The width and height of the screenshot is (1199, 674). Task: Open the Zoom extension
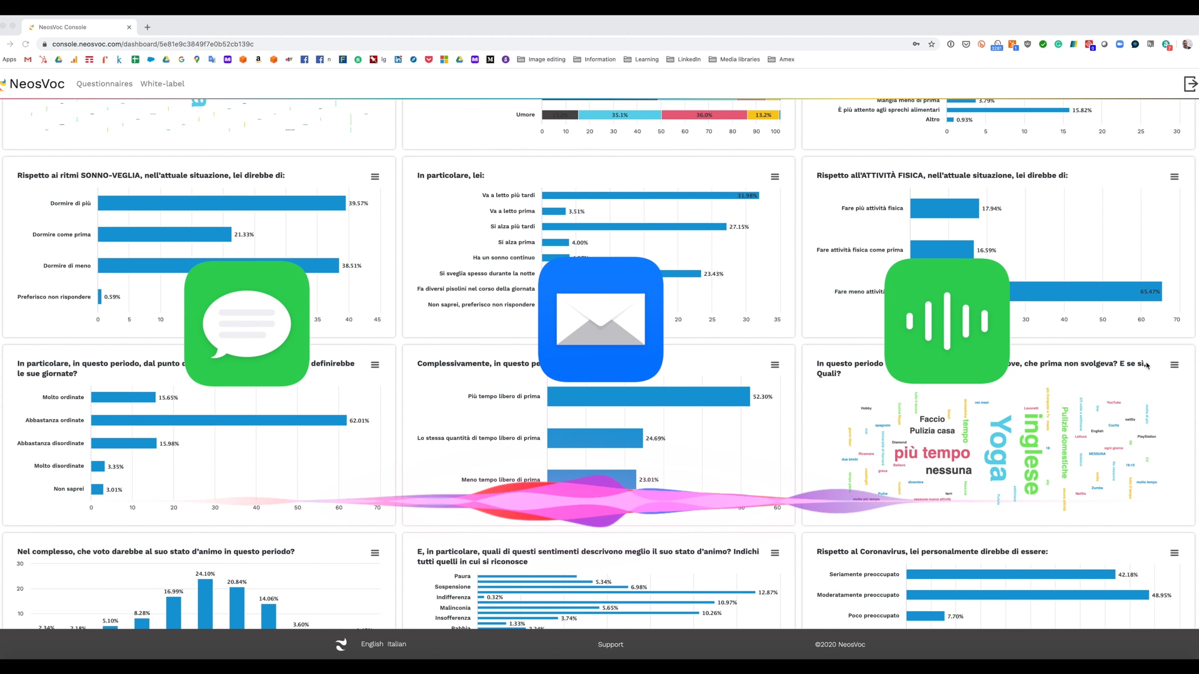1120,44
